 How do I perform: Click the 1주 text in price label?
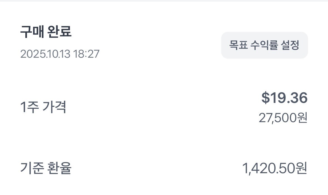[29, 107]
